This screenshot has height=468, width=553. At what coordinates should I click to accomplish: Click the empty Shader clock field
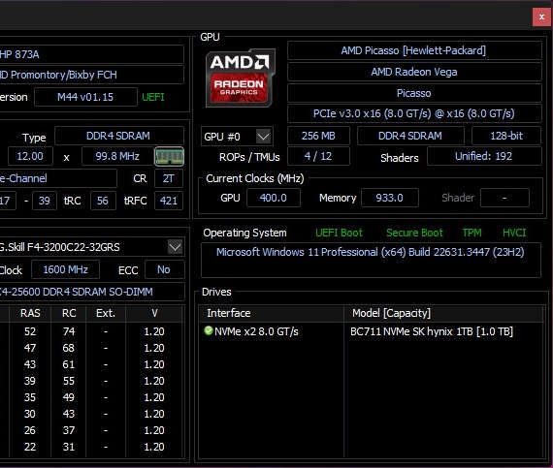[504, 198]
